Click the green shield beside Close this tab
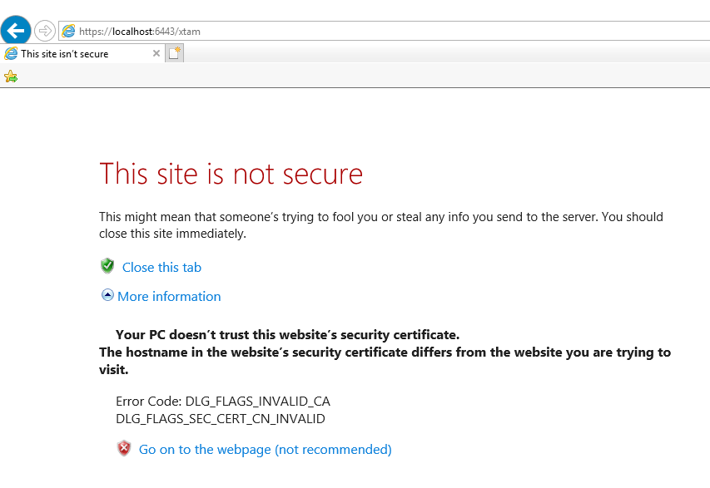This screenshot has width=710, height=488. 107,266
